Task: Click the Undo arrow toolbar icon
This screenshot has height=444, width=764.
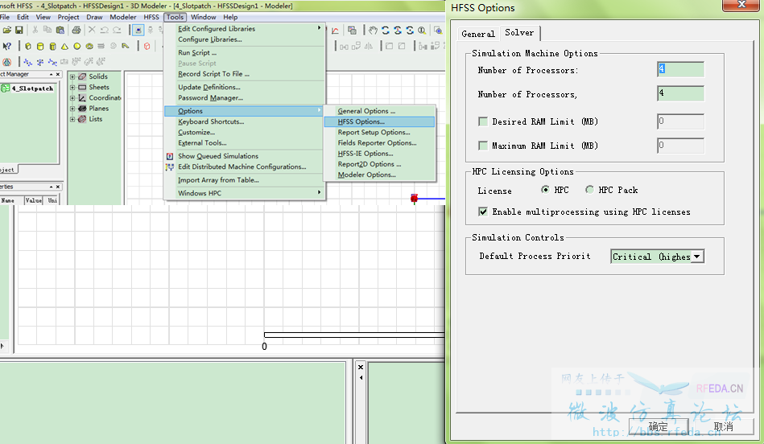Action: click(x=105, y=31)
